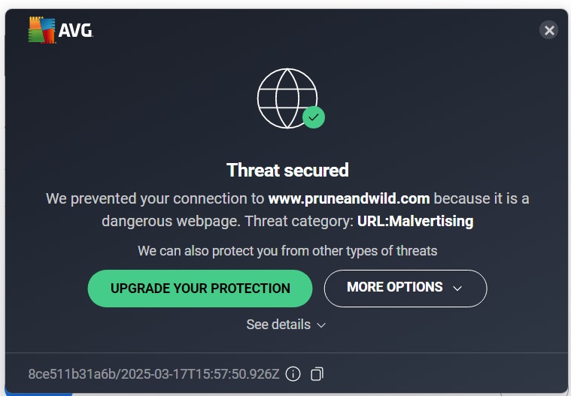This screenshot has height=396, width=571.
Task: Click the Upgrade Your Protection button
Action: click(200, 289)
